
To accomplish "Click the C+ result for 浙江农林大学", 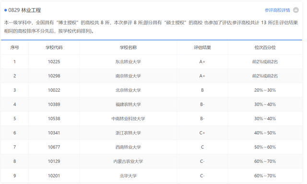I will pos(202,133).
